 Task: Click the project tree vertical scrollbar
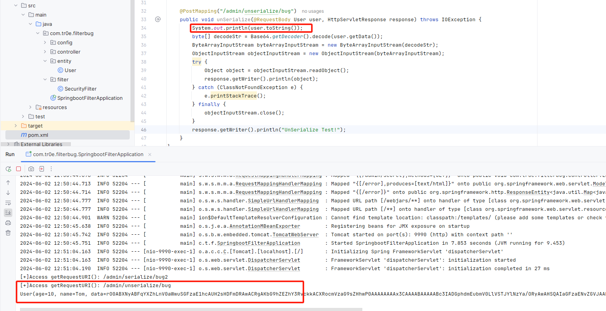click(132, 62)
